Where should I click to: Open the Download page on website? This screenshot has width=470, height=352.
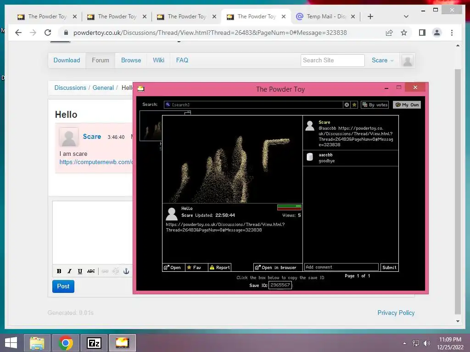67,60
